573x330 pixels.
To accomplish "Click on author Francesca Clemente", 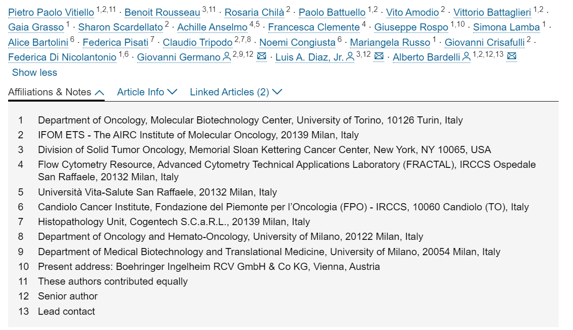I will [314, 27].
